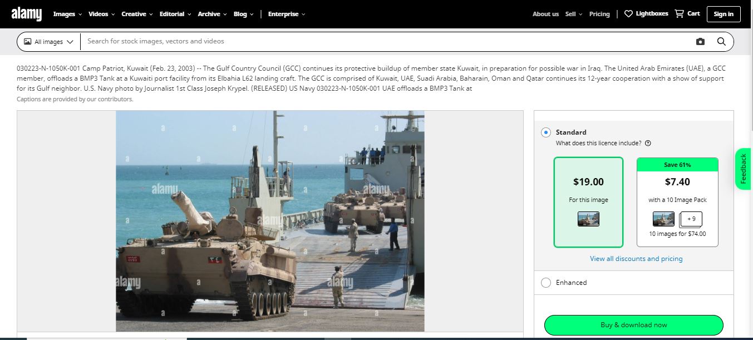Click the 10 Image Pack thumbnail icon
This screenshot has height=340, width=753.
tap(663, 219)
